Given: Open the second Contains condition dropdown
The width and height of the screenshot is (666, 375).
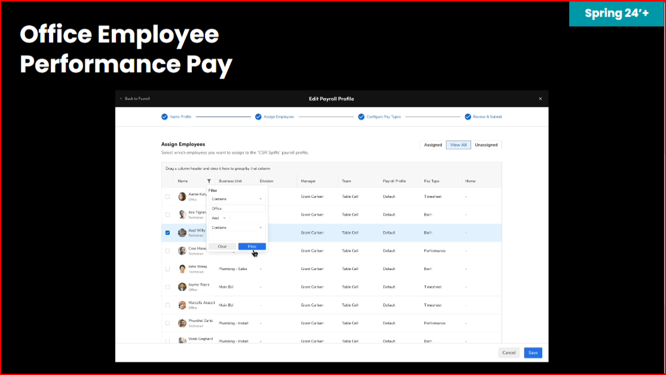Looking at the screenshot, I should pyautogui.click(x=237, y=228).
